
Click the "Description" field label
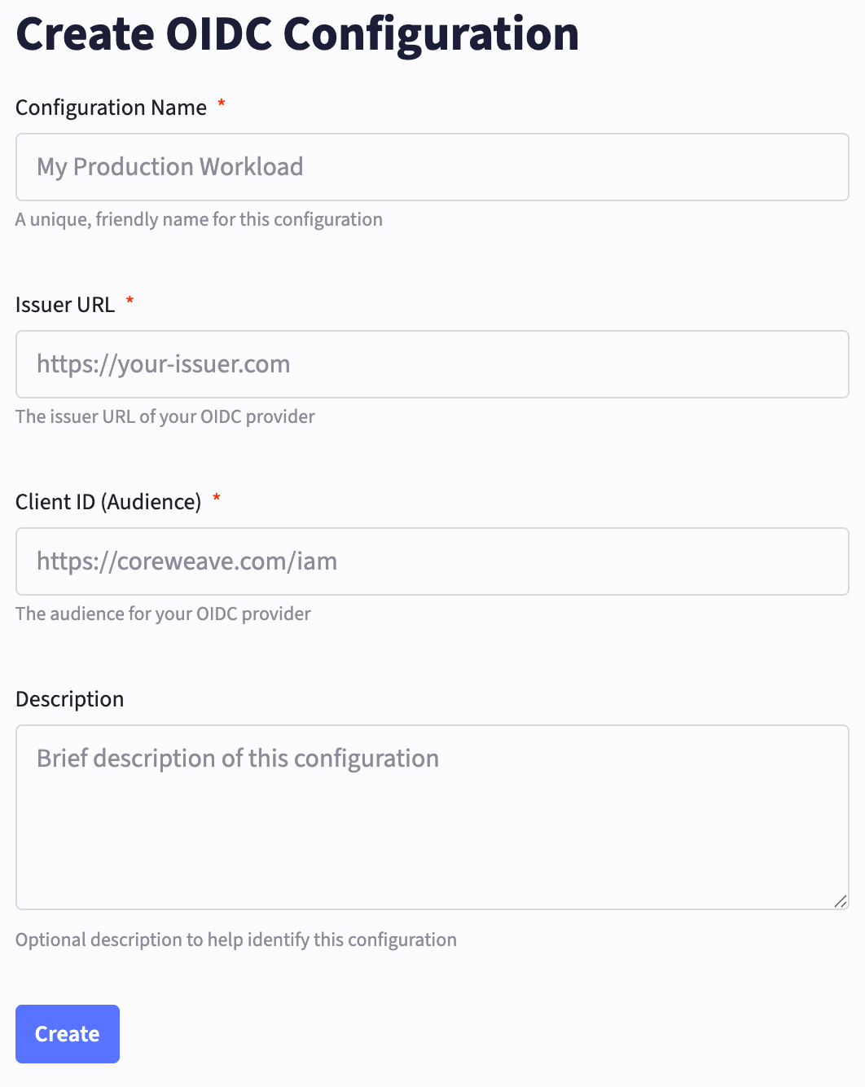(70, 699)
